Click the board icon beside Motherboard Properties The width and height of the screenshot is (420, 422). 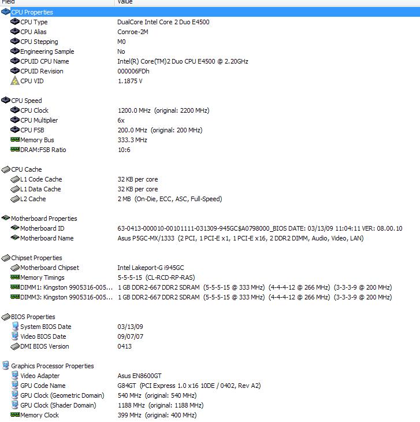point(6,218)
